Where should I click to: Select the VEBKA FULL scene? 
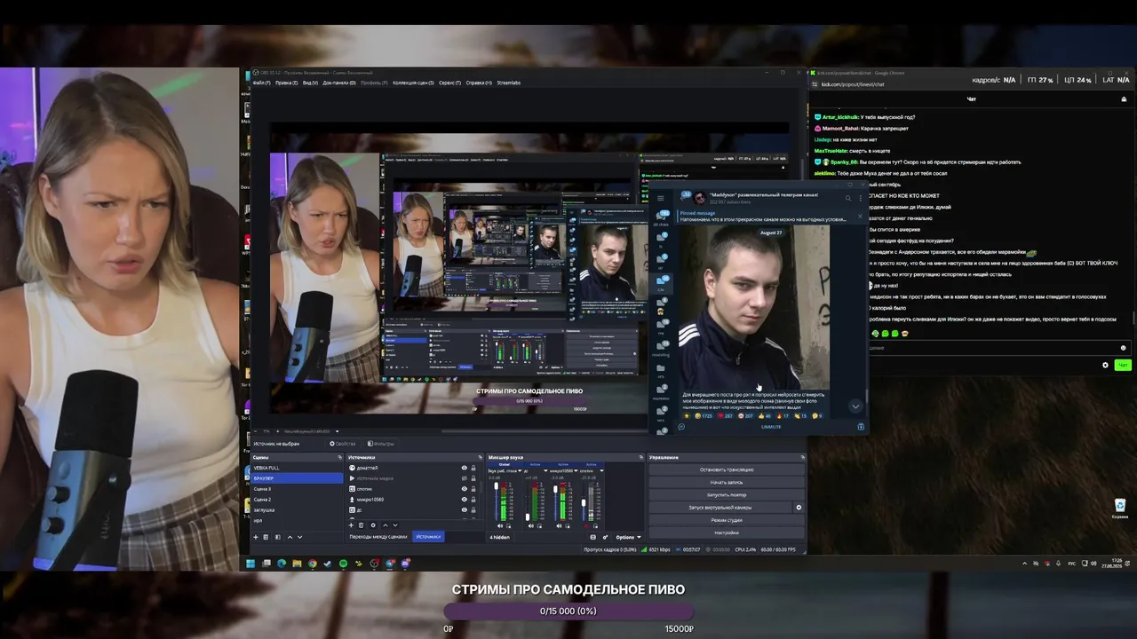[297, 468]
